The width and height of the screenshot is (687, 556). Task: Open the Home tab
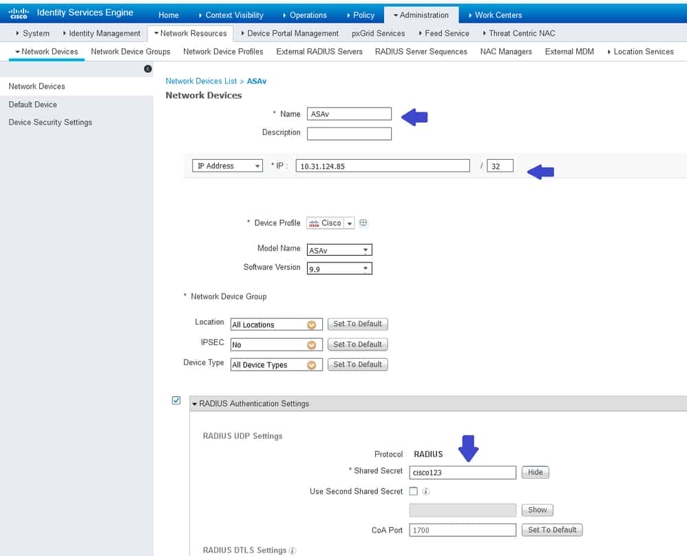click(x=169, y=15)
